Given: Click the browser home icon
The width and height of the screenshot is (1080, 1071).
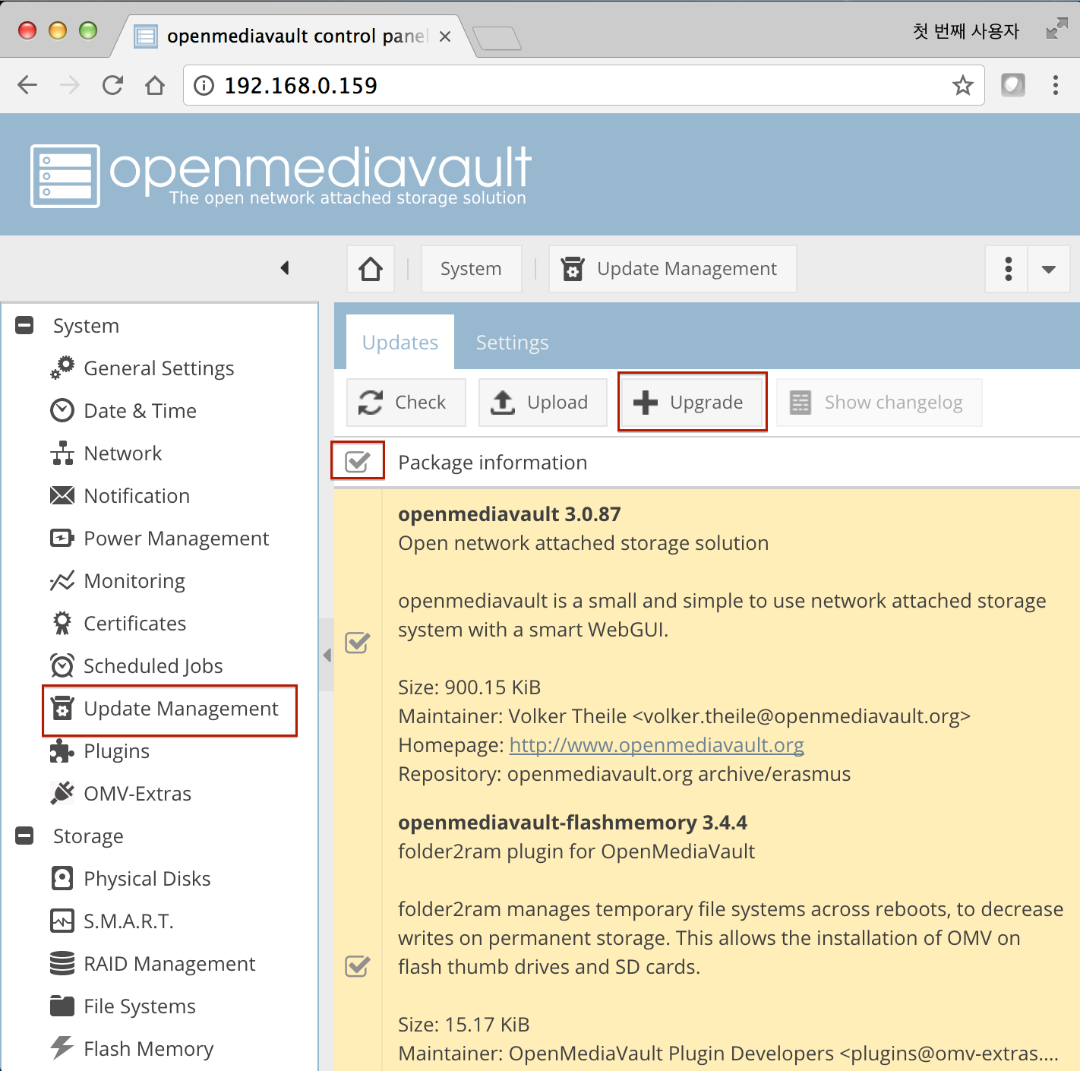Looking at the screenshot, I should tap(155, 85).
